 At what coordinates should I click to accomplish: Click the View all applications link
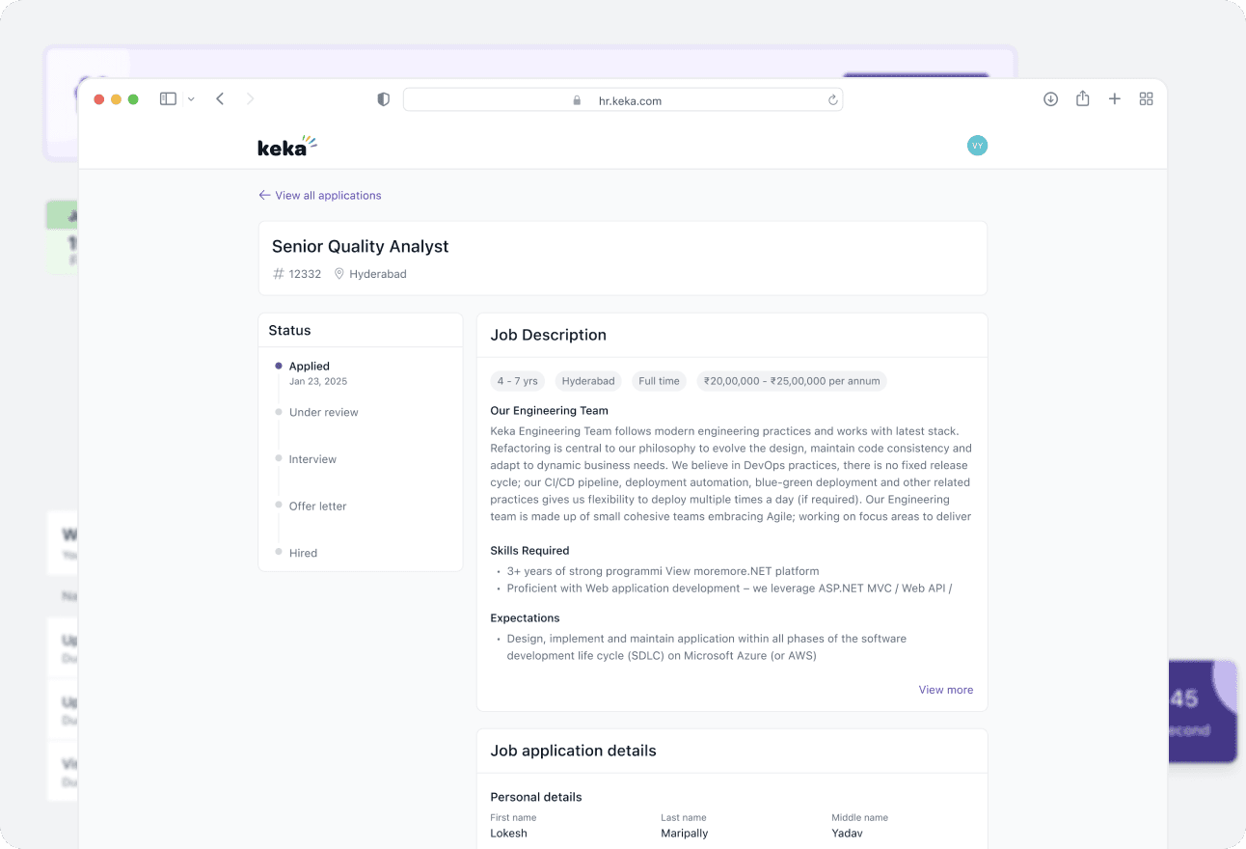click(320, 195)
